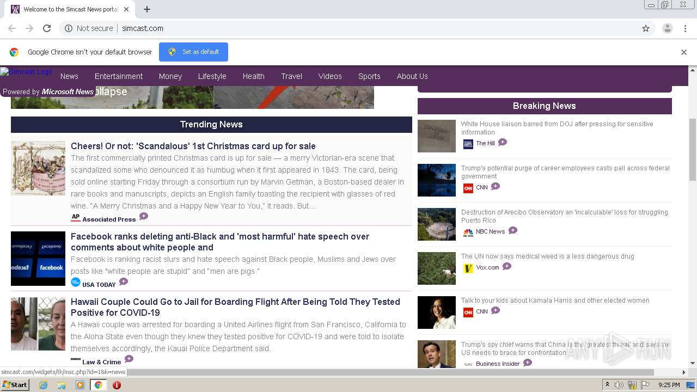Open the 'Scandalous' 1st Christmas card headline

(x=193, y=146)
